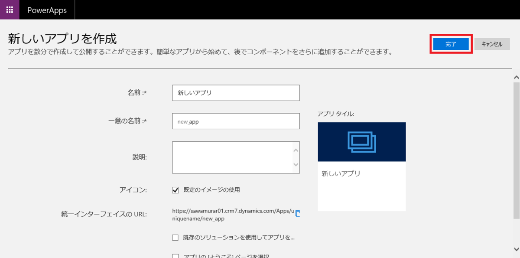Click the down arrow in the 説明 box

(296, 164)
